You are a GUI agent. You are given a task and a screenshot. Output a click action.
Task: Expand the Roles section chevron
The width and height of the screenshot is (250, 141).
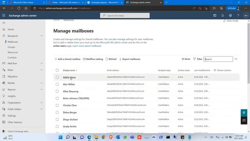click(42, 70)
